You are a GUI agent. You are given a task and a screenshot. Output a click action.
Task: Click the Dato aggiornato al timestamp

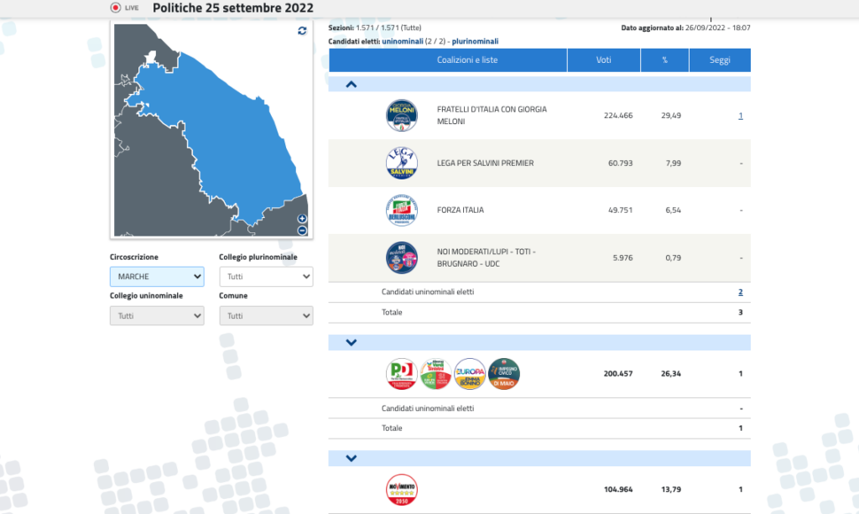click(685, 28)
